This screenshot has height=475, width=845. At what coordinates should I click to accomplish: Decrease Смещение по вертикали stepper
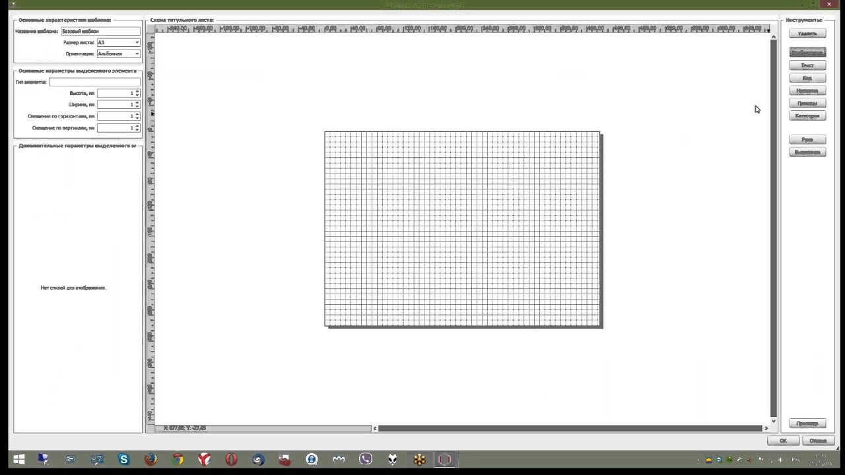tap(137, 129)
